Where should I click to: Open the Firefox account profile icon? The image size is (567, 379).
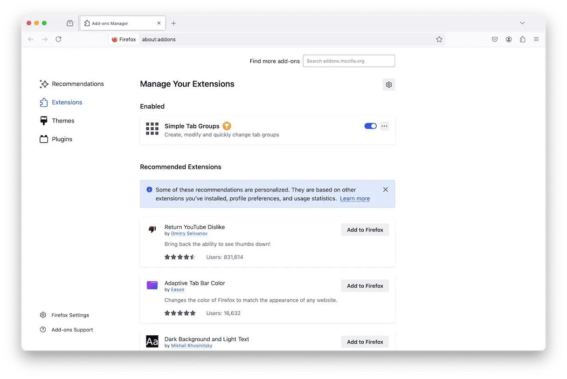[509, 40]
